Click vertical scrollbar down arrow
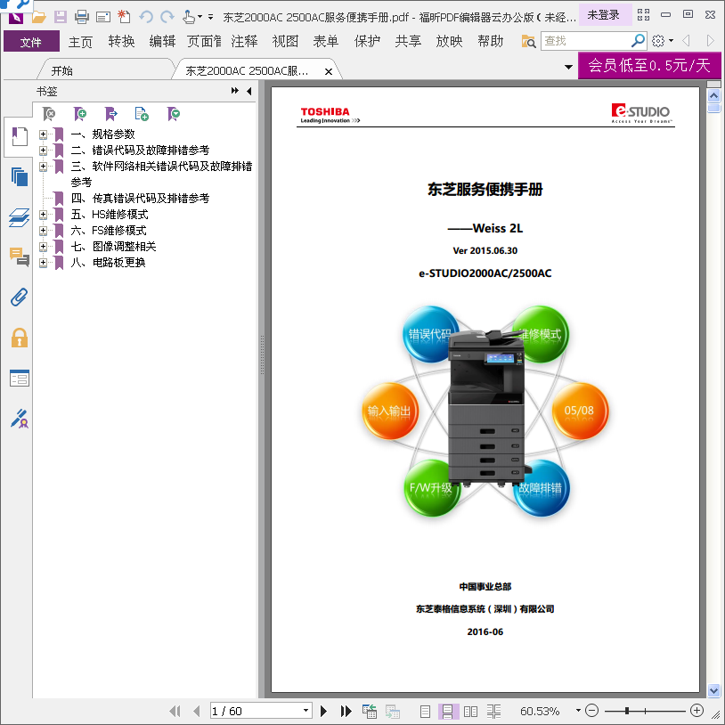The width and height of the screenshot is (725, 725). (x=714, y=690)
